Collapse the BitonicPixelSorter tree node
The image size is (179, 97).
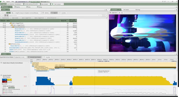point(12,27)
